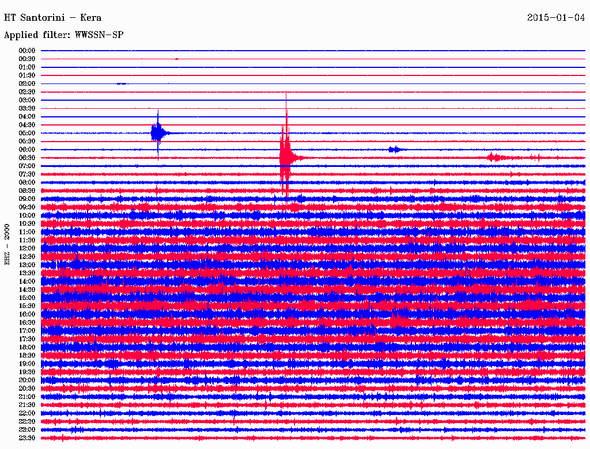The image size is (590, 449).
Task: Click the 'Applied filter: WWSSN-SP' text
Action: click(63, 35)
